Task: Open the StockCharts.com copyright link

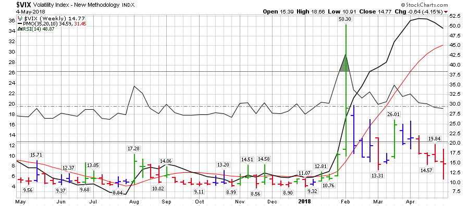Action: click(424, 5)
